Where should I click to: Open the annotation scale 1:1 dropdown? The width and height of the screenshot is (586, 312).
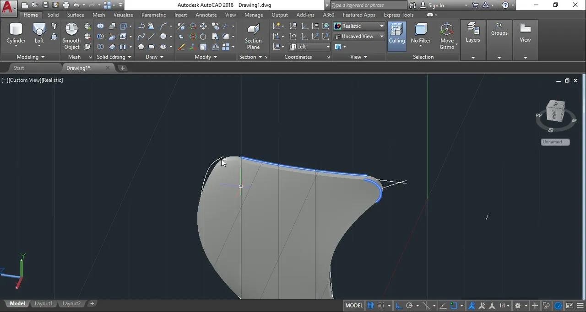pos(504,306)
